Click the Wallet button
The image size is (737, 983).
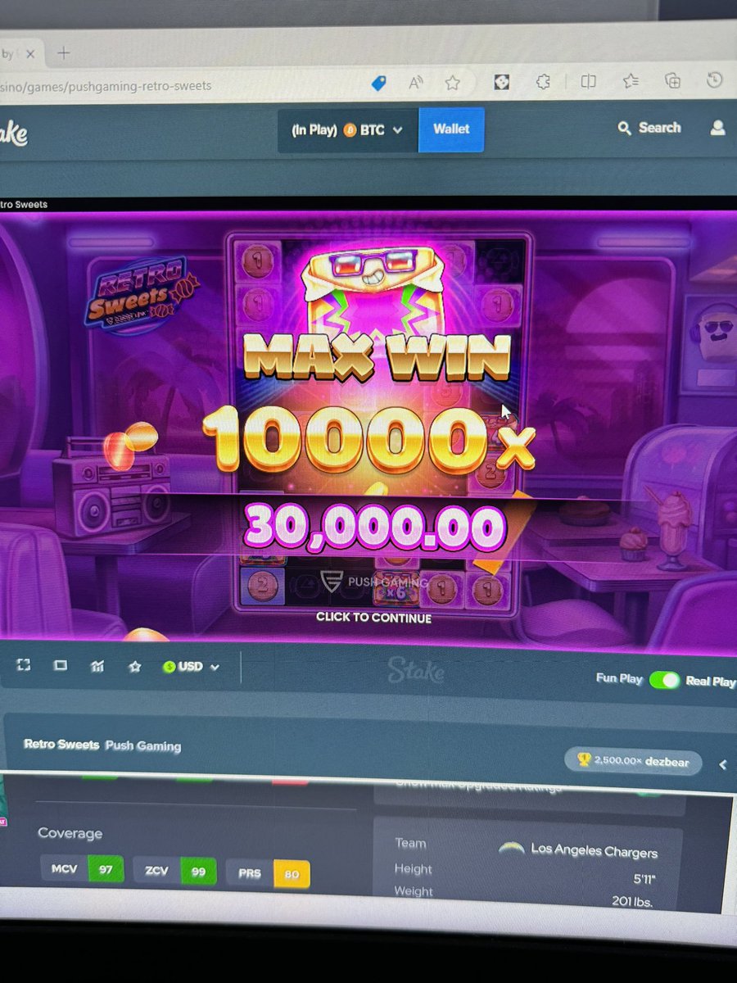coord(451,129)
